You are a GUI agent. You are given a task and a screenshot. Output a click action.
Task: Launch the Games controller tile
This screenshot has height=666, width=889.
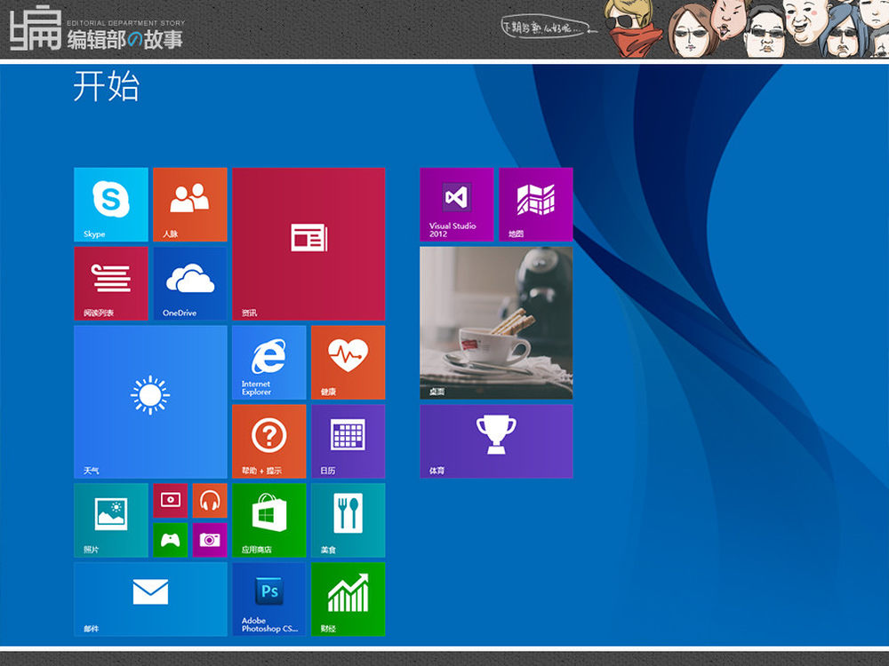coord(170,540)
